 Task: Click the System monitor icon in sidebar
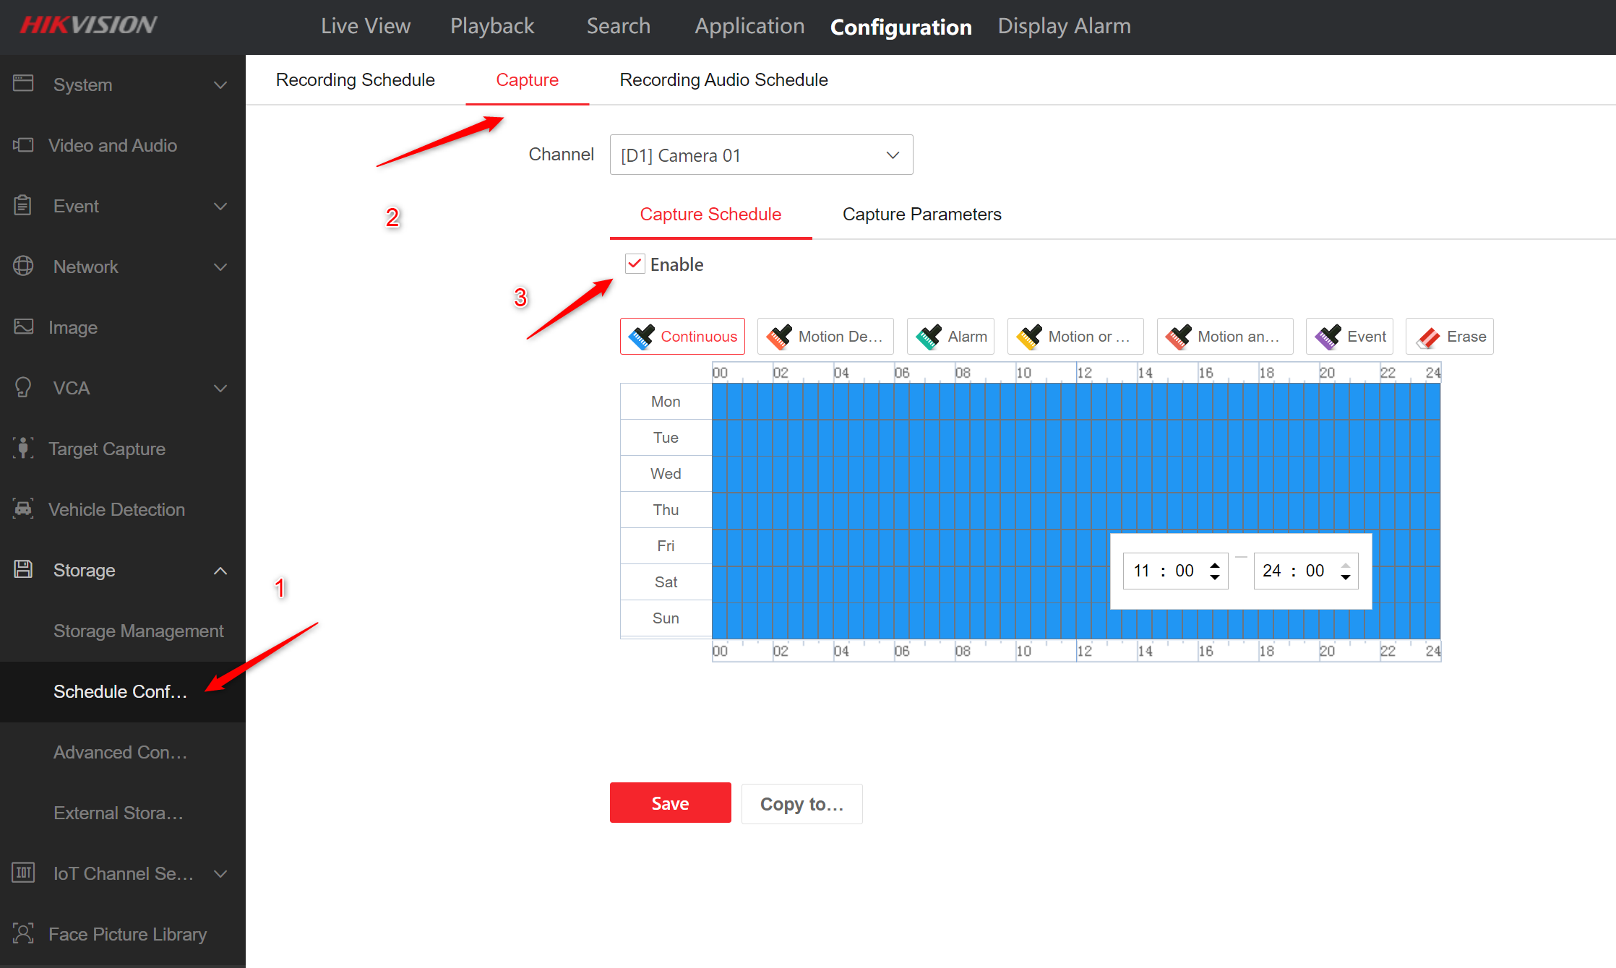[23, 84]
